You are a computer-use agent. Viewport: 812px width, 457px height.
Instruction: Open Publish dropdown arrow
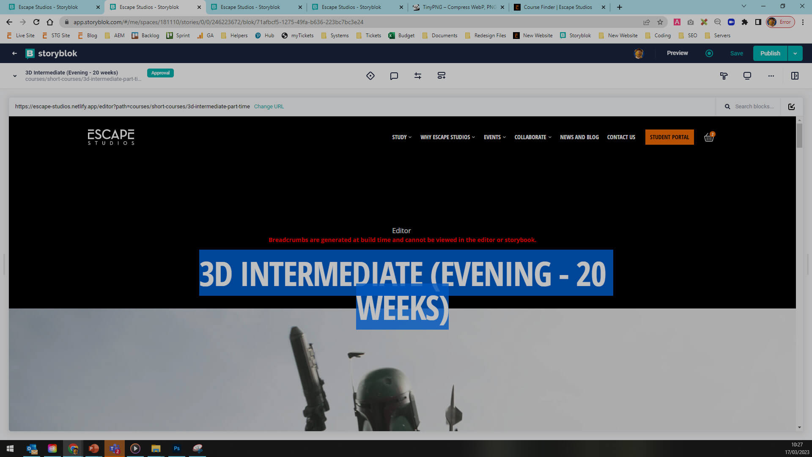[x=795, y=53]
